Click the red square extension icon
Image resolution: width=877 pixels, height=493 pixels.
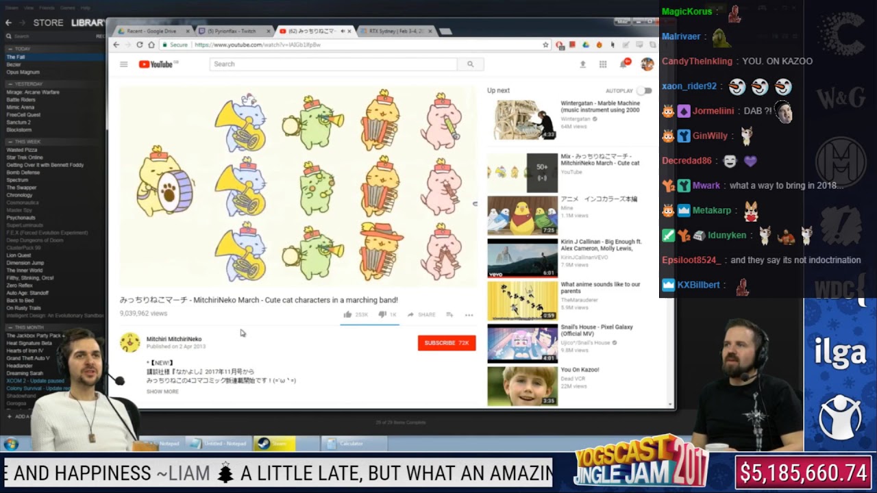point(572,45)
